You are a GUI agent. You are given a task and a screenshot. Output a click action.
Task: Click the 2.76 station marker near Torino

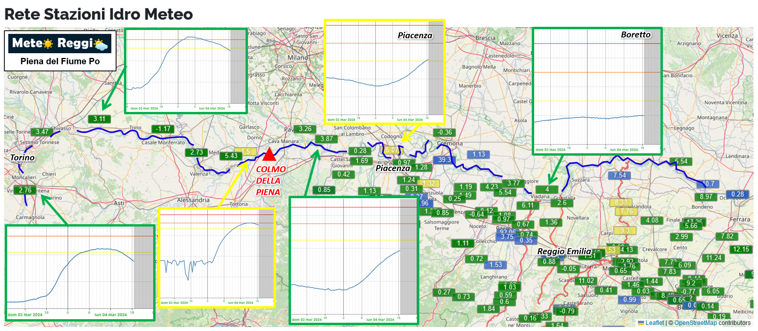[x=25, y=190]
